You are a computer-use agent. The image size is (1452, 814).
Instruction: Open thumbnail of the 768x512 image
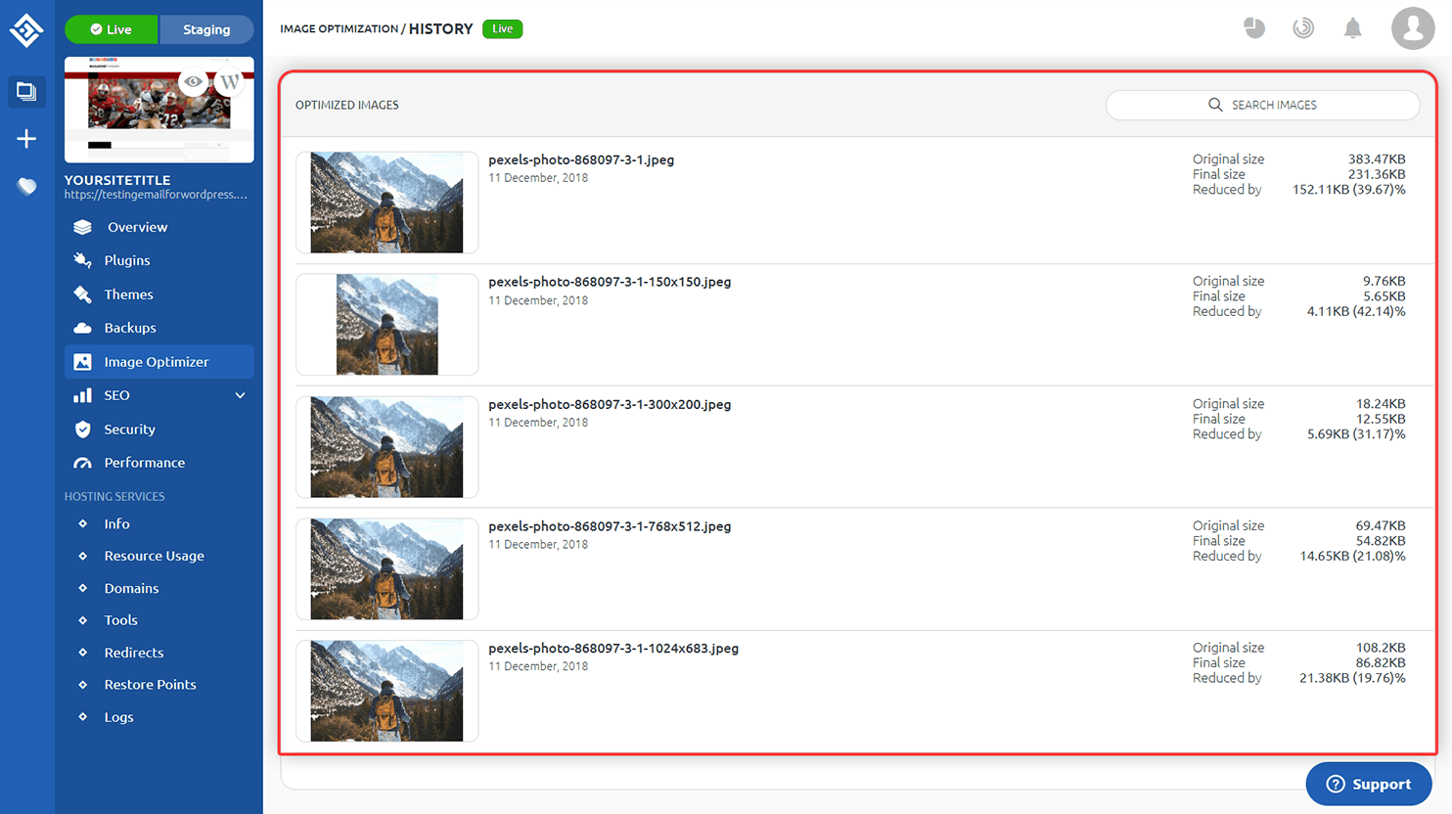387,569
